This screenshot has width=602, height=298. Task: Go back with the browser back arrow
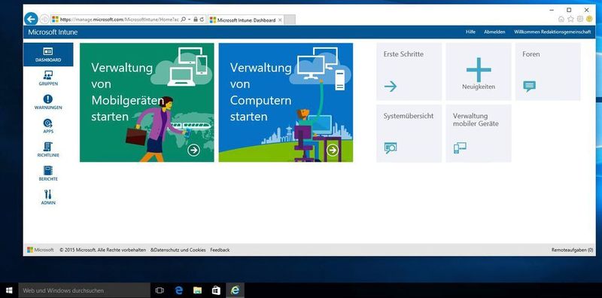coord(31,19)
